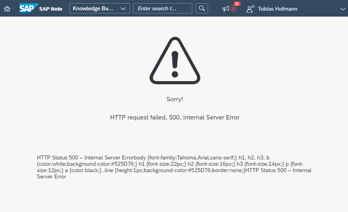
Task: Go to the home page icon
Action: tap(7, 9)
